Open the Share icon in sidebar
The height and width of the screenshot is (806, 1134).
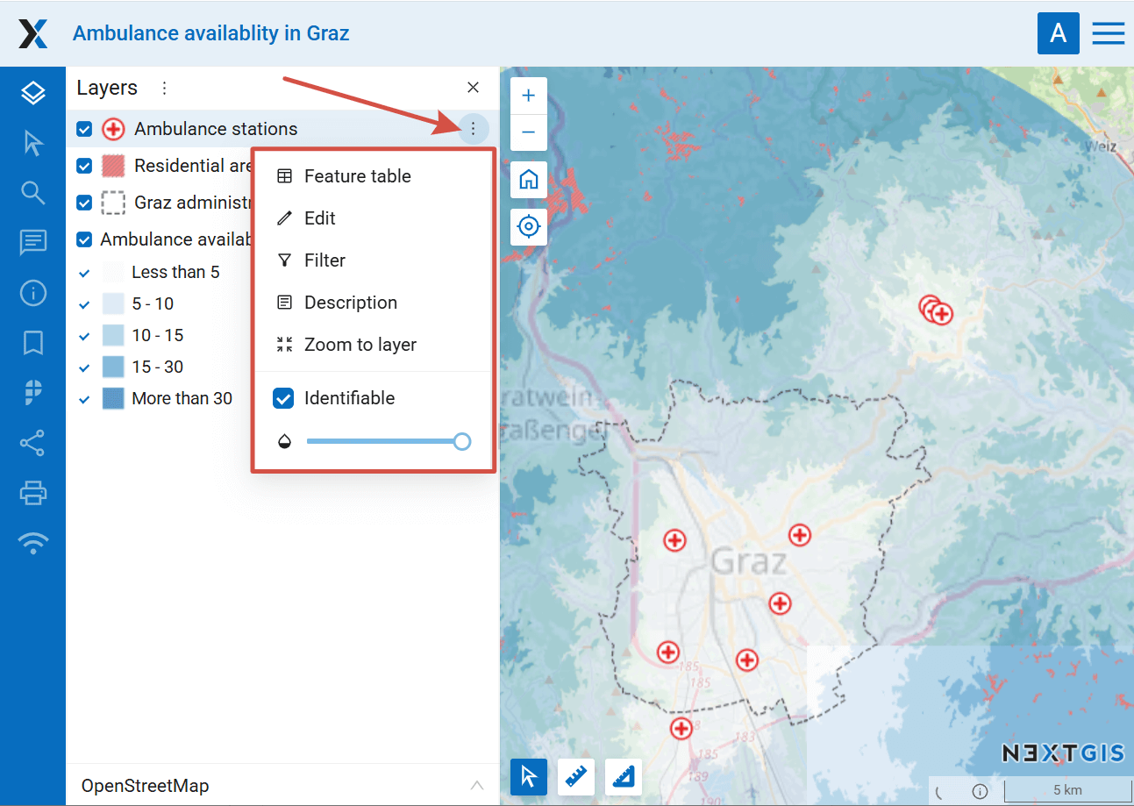pyautogui.click(x=32, y=444)
